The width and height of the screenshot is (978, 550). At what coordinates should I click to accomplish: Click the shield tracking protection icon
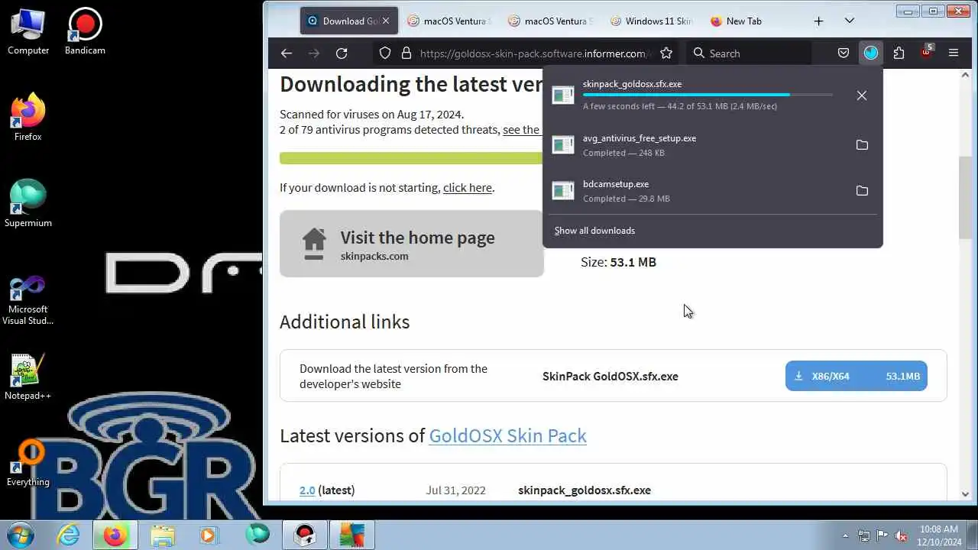[x=385, y=53]
